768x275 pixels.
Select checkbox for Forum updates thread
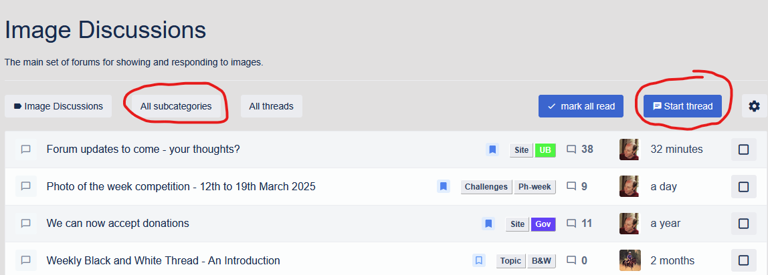743,150
